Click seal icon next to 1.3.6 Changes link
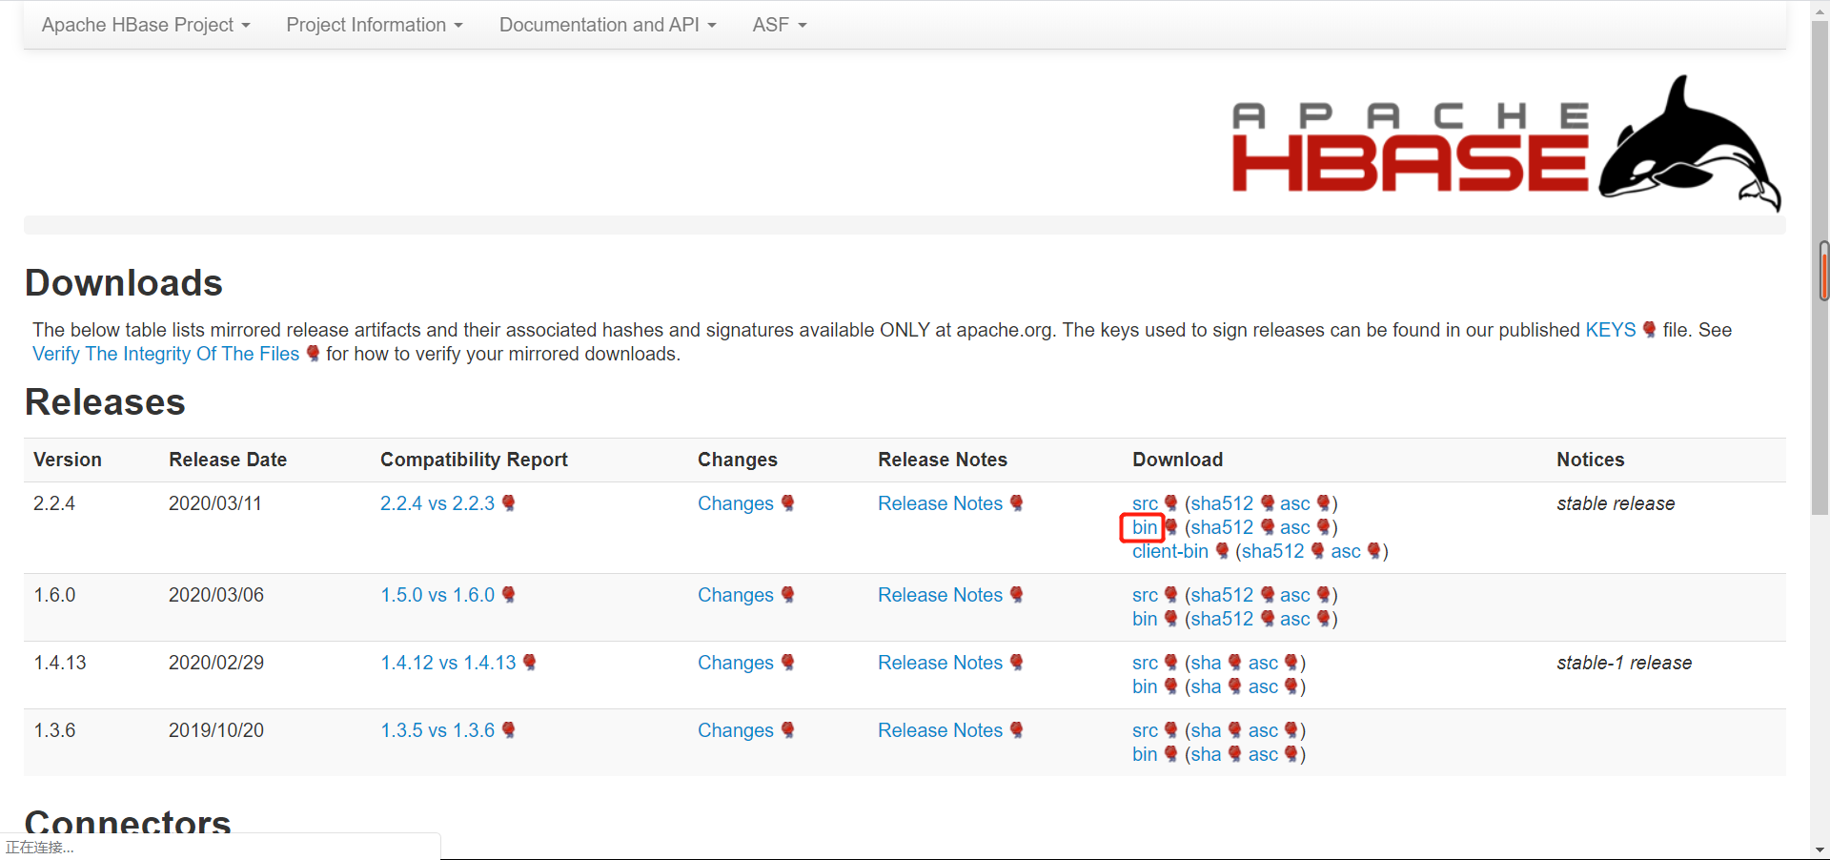Image resolution: width=1830 pixels, height=860 pixels. coord(787,730)
